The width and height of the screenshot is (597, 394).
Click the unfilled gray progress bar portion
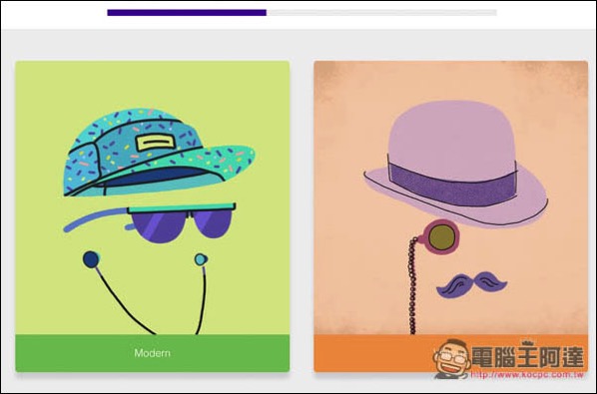381,13
